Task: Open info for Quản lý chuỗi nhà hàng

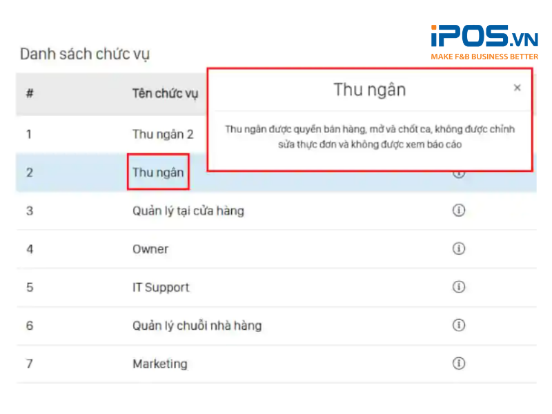Action: pos(459,325)
